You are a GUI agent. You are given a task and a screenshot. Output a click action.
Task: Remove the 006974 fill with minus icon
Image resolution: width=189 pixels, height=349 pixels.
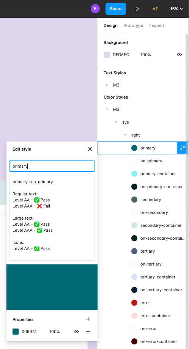coord(88,332)
